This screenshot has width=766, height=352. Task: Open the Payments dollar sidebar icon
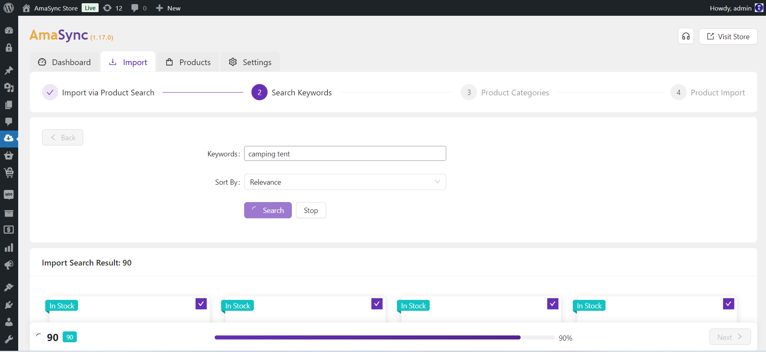pos(9,230)
